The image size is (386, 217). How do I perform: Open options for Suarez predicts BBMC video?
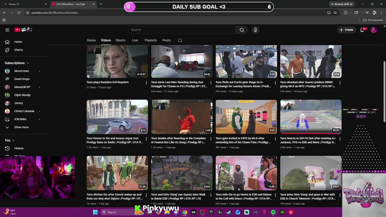[340, 83]
